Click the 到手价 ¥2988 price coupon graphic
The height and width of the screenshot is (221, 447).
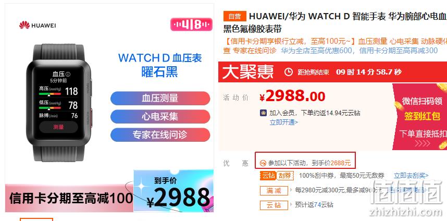tap(173, 191)
